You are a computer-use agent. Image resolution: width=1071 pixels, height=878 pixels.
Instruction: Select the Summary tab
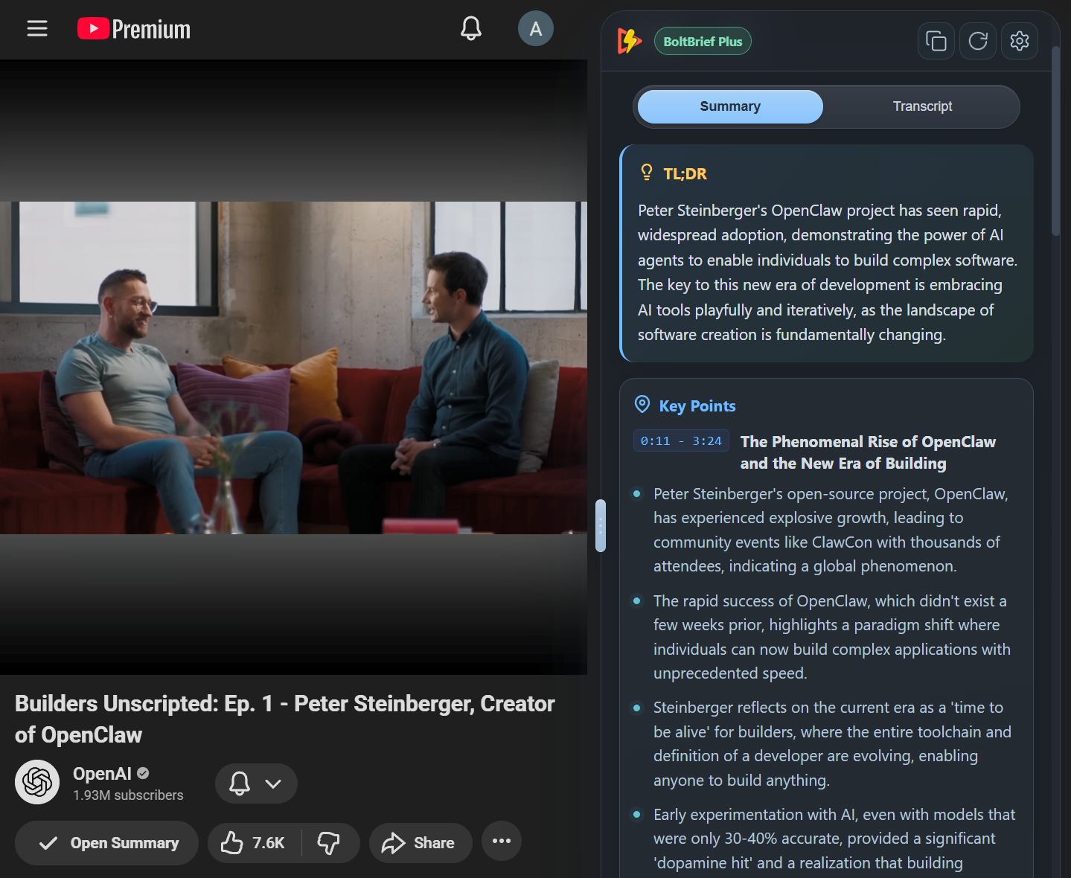pyautogui.click(x=729, y=106)
